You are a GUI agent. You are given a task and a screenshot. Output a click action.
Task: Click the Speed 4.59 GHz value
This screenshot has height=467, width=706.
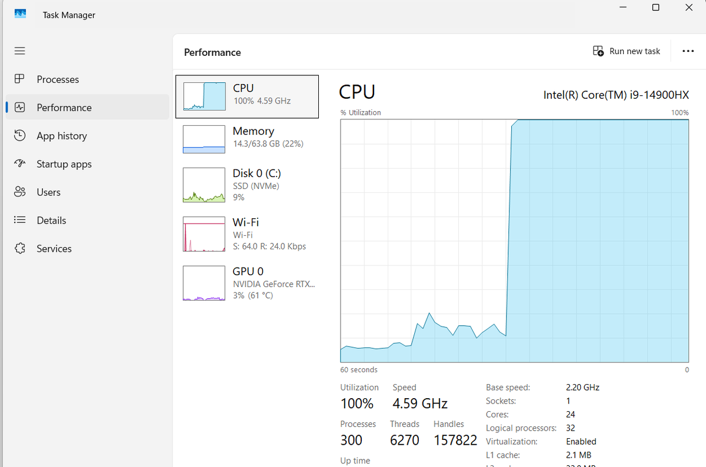coord(420,403)
